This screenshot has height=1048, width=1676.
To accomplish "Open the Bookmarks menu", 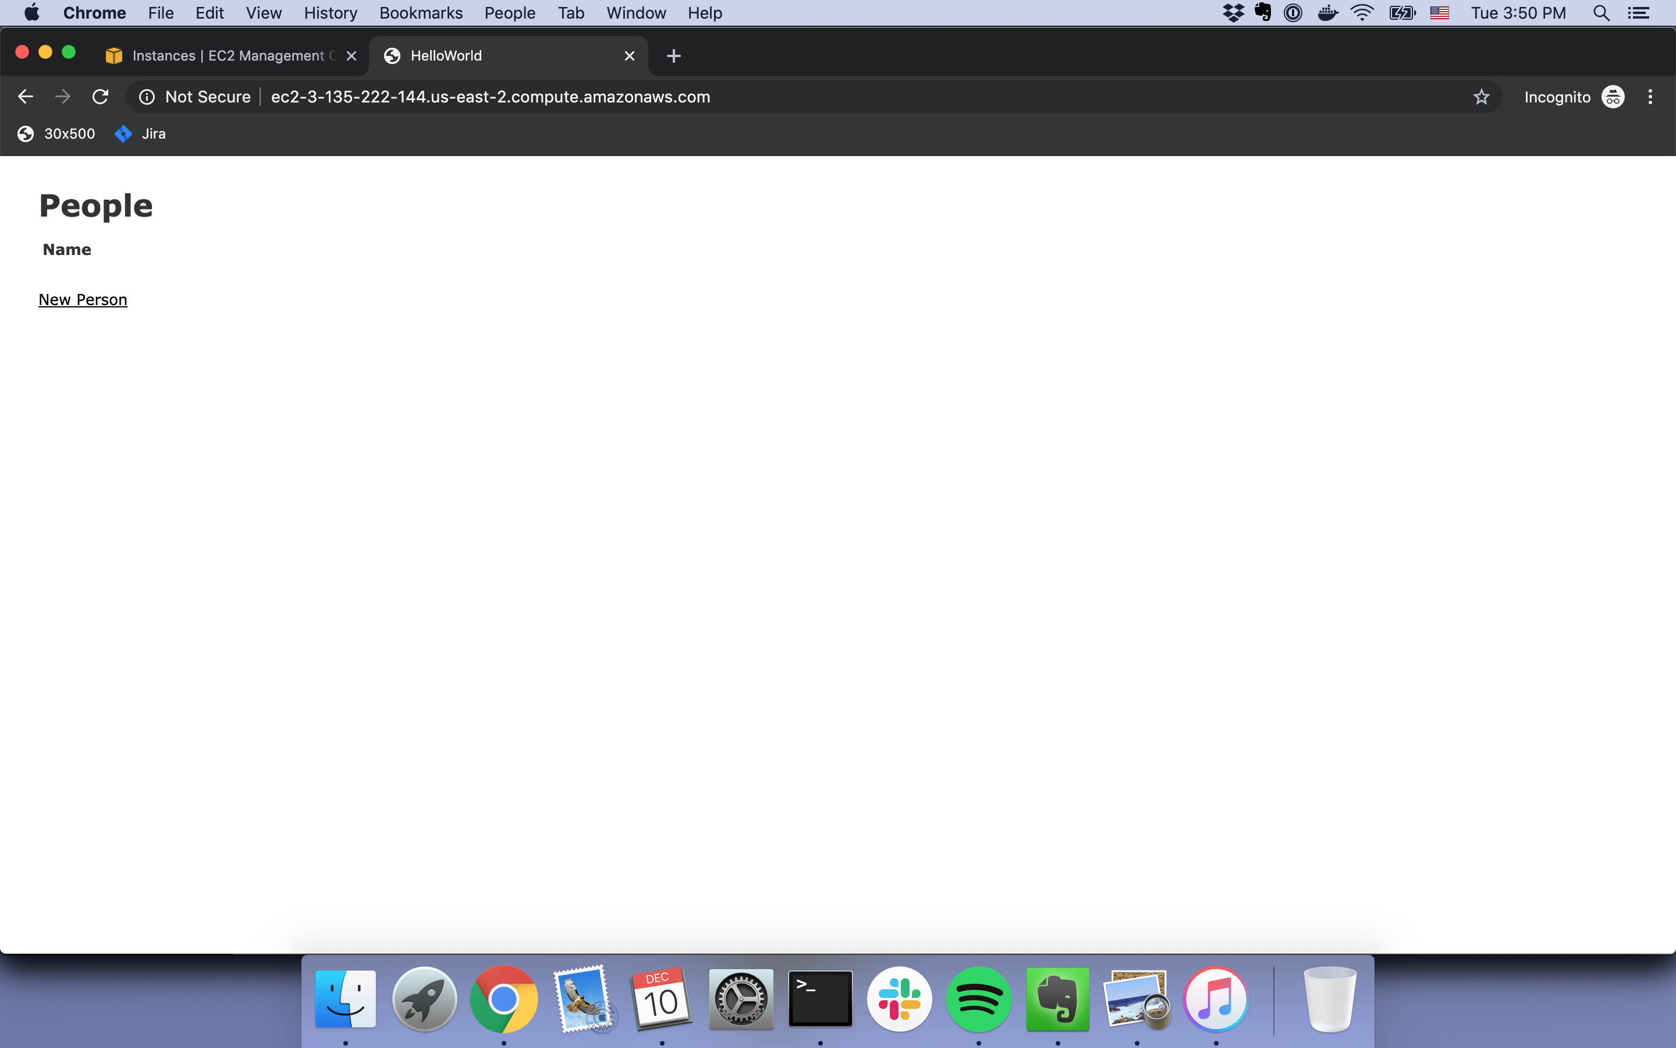I will (421, 12).
